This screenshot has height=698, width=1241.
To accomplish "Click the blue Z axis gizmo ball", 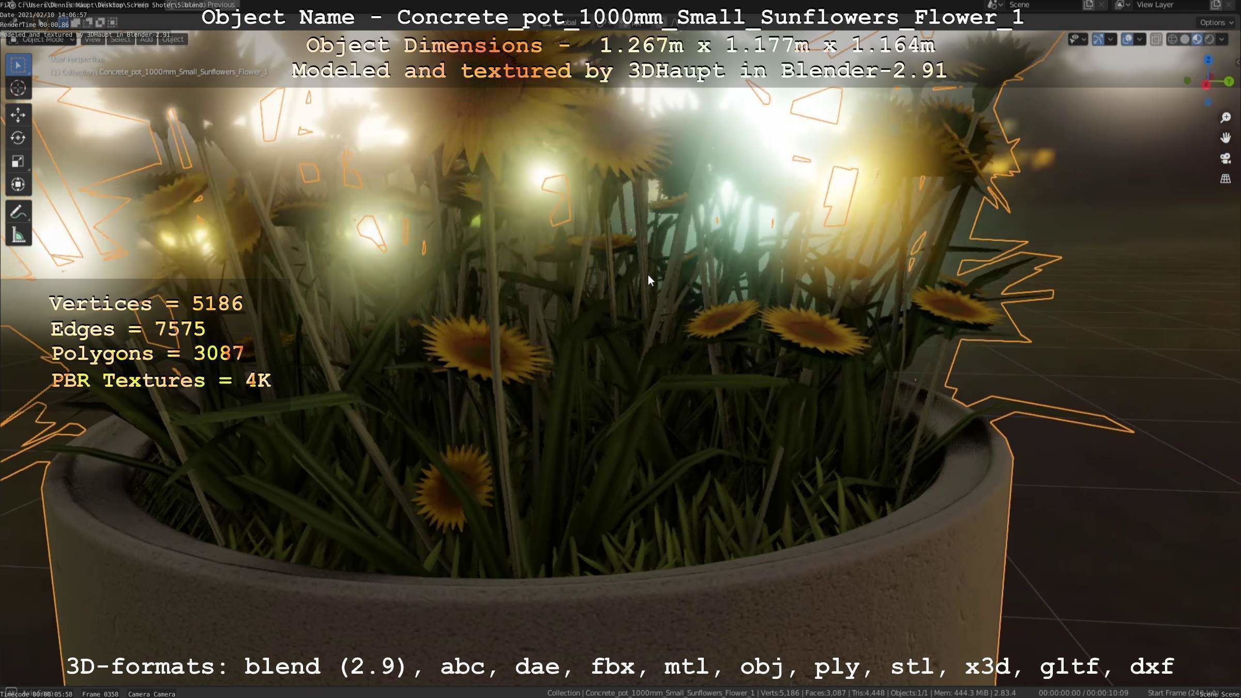I will point(1208,60).
